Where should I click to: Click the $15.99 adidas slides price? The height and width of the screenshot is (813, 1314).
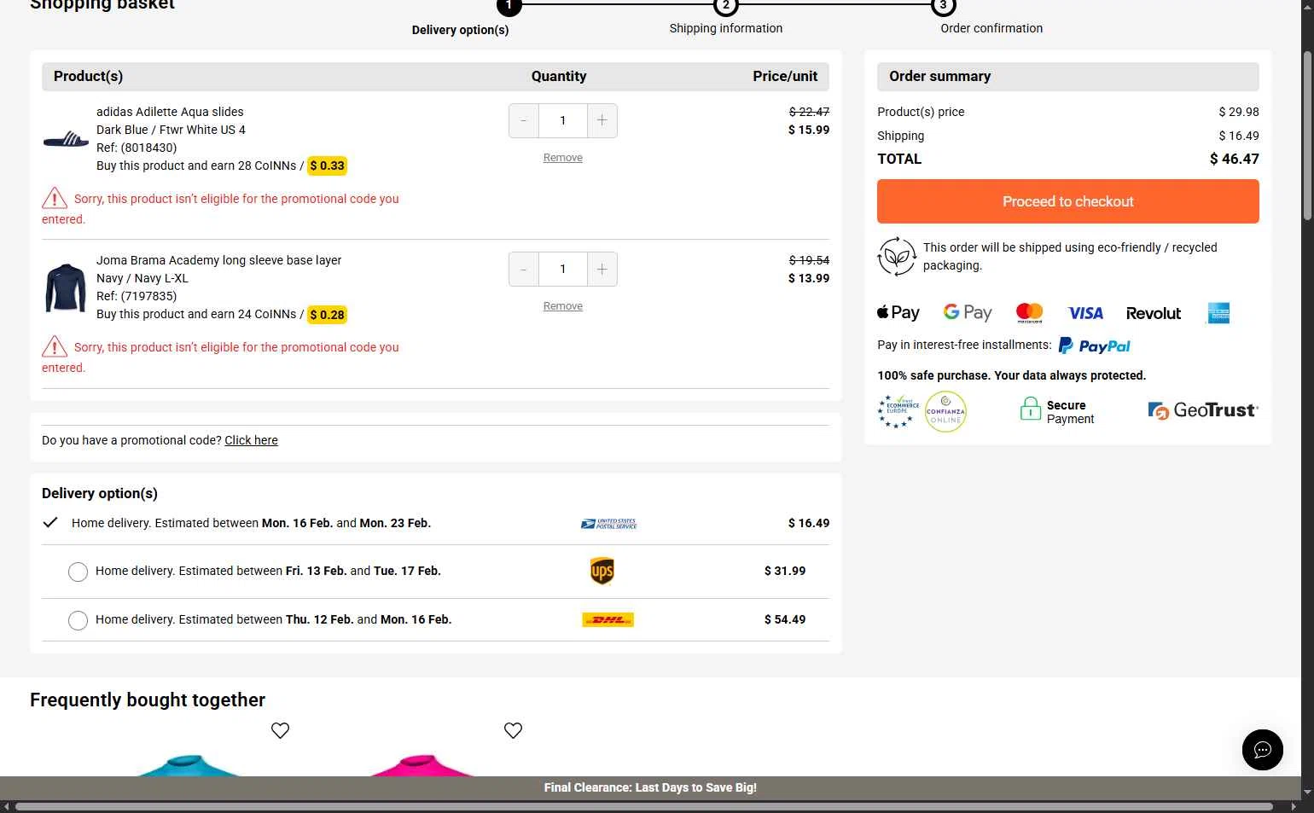(809, 130)
